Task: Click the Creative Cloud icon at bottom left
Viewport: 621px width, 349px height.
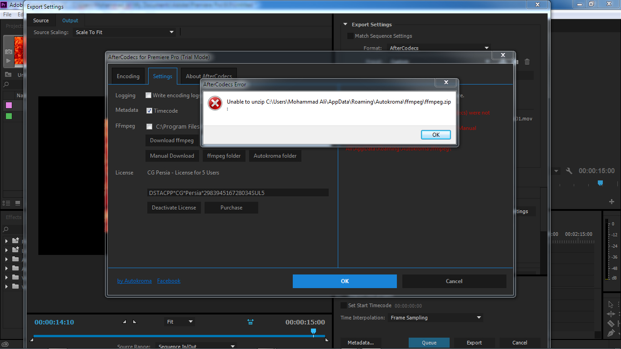Action: coord(5,344)
